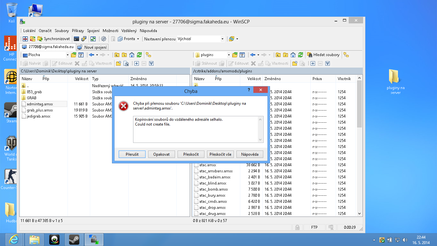Click Hledat soubory find files button
437x246 pixels.
[x=323, y=55]
